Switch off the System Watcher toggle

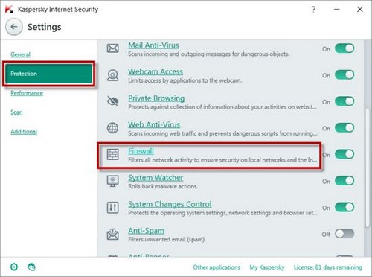tap(344, 181)
